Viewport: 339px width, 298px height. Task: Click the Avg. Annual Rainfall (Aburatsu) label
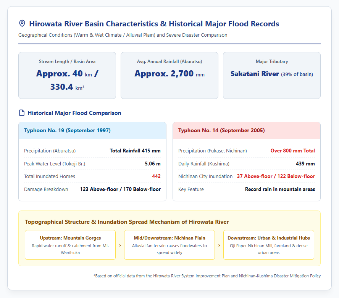click(169, 62)
